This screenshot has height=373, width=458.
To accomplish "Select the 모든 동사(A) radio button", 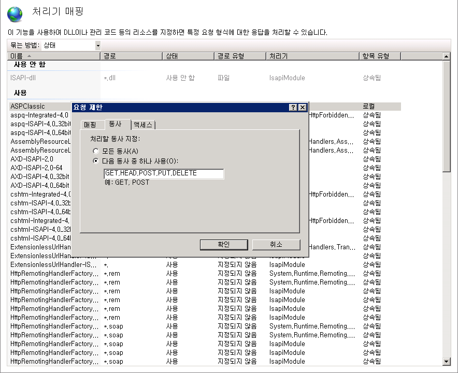I will click(x=95, y=151).
